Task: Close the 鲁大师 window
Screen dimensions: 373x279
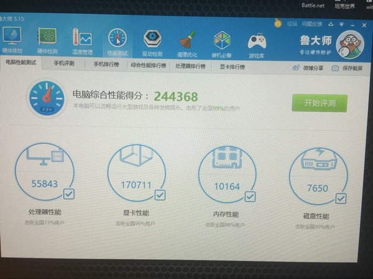Action: [x=364, y=25]
